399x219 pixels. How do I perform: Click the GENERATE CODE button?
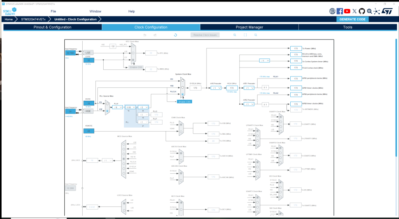352,19
